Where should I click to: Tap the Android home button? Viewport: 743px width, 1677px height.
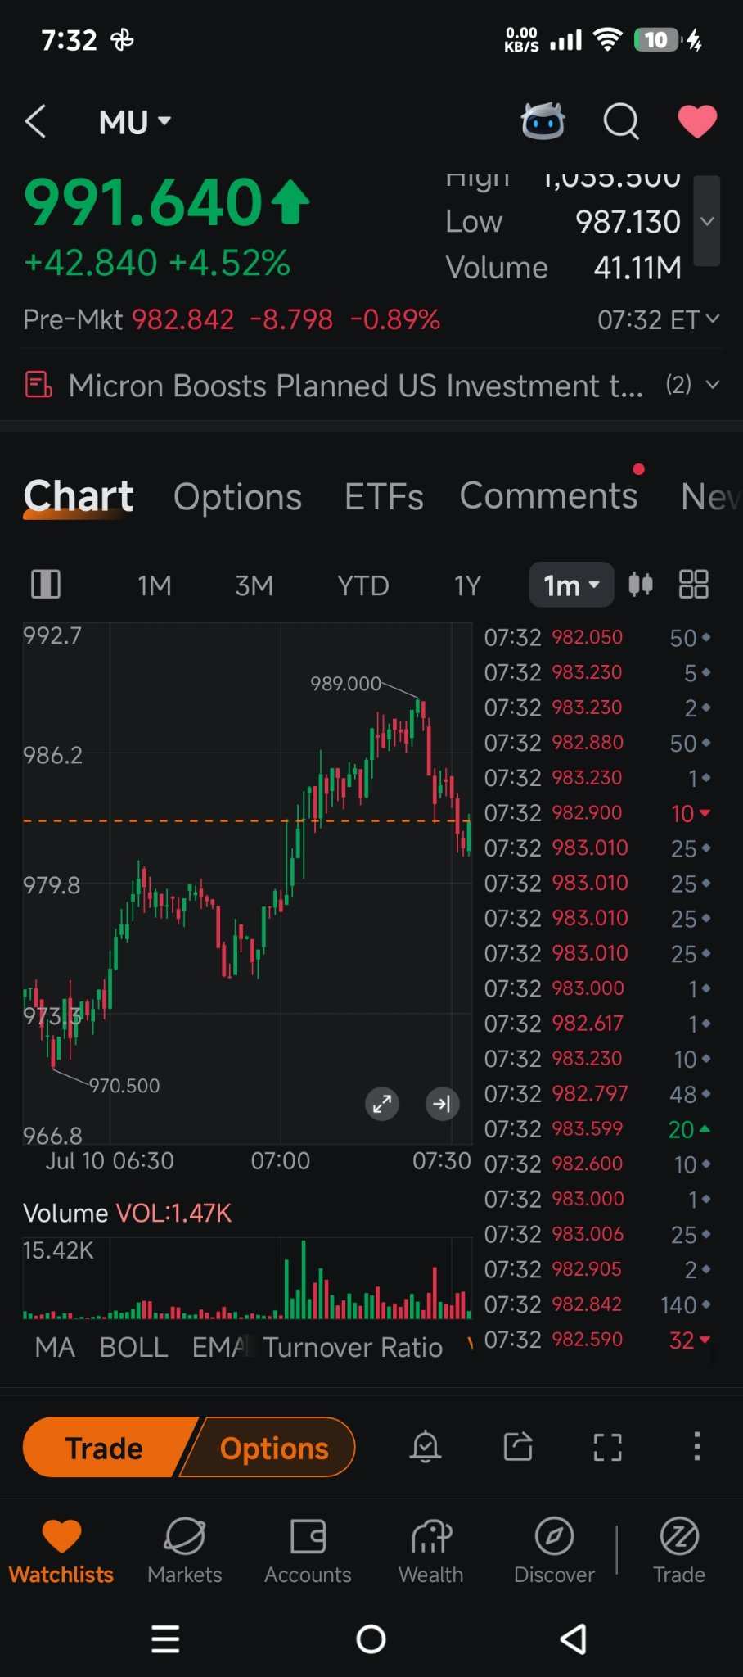pos(371,1639)
